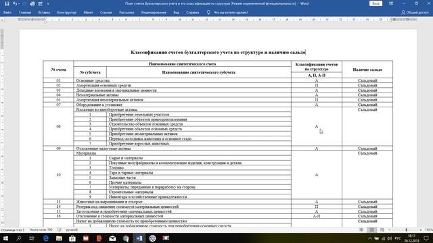The width and height of the screenshot is (433, 243).
Task: Open Task View from the taskbar
Action: (x=32, y=238)
